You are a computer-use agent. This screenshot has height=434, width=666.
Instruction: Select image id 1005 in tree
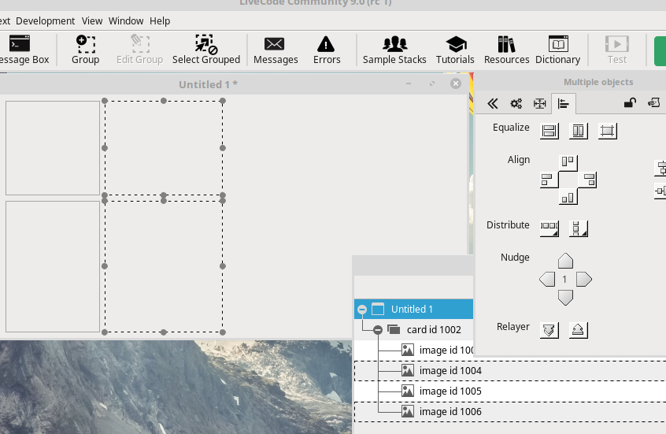(450, 391)
